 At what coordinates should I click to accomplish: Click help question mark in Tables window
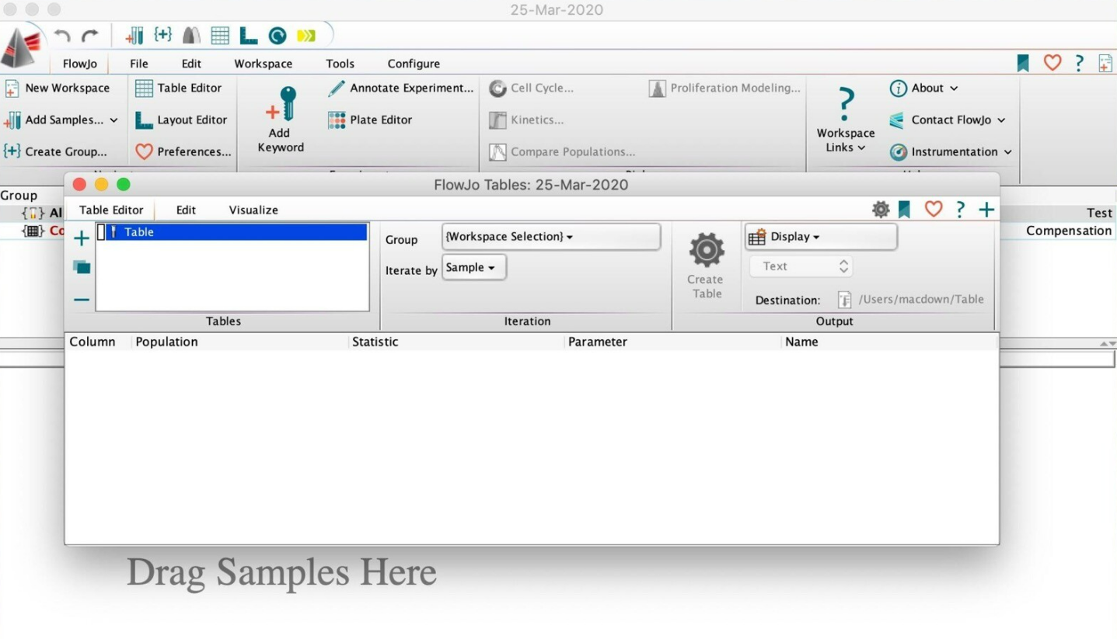(x=961, y=209)
